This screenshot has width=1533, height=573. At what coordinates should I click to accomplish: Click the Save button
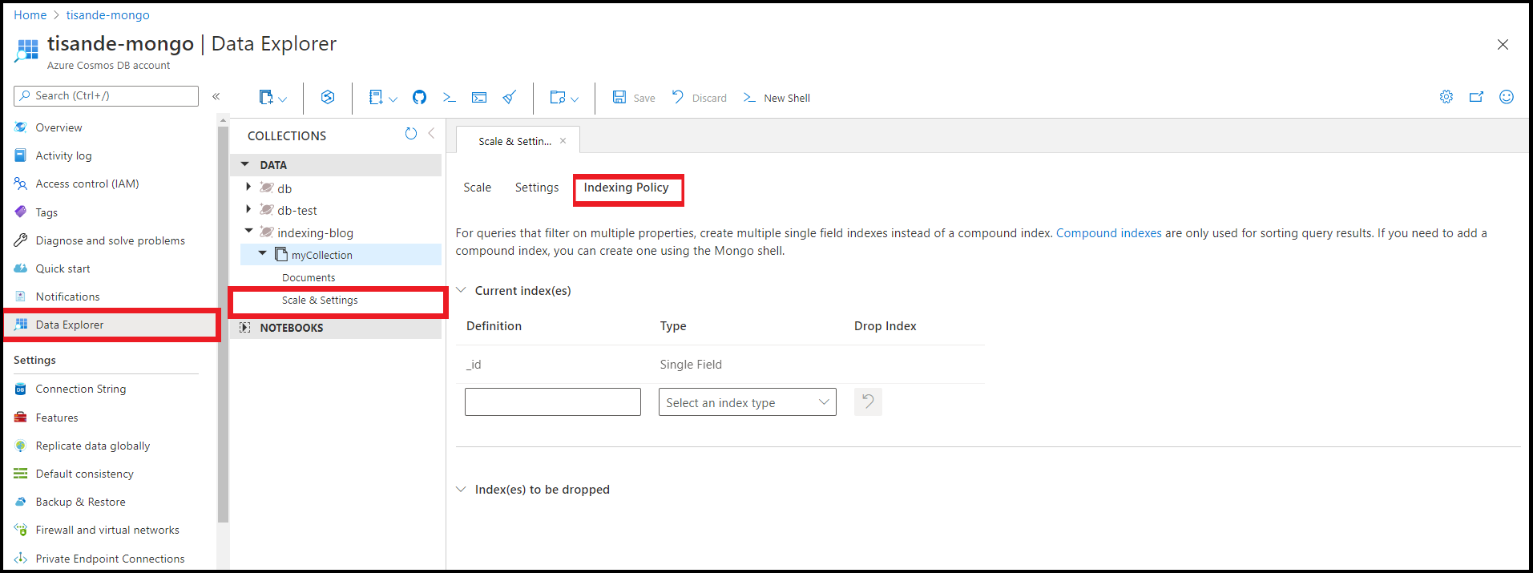coord(634,98)
